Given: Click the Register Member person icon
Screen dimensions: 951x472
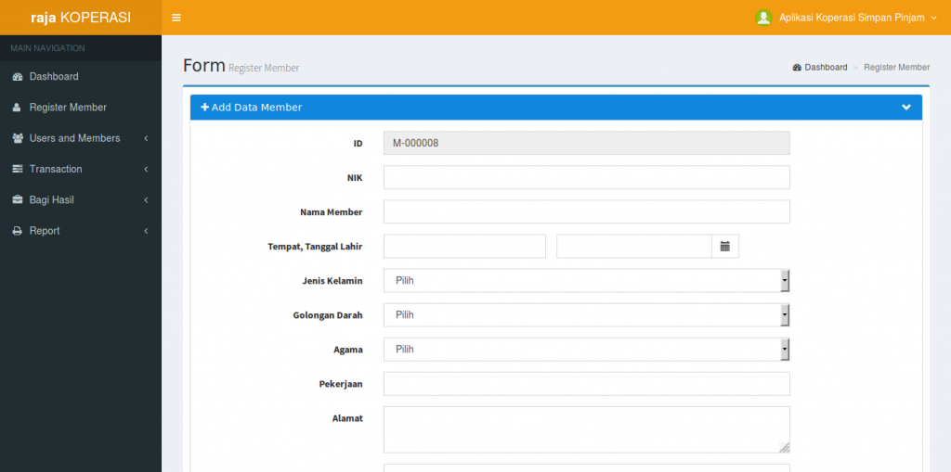Looking at the screenshot, I should tap(17, 108).
